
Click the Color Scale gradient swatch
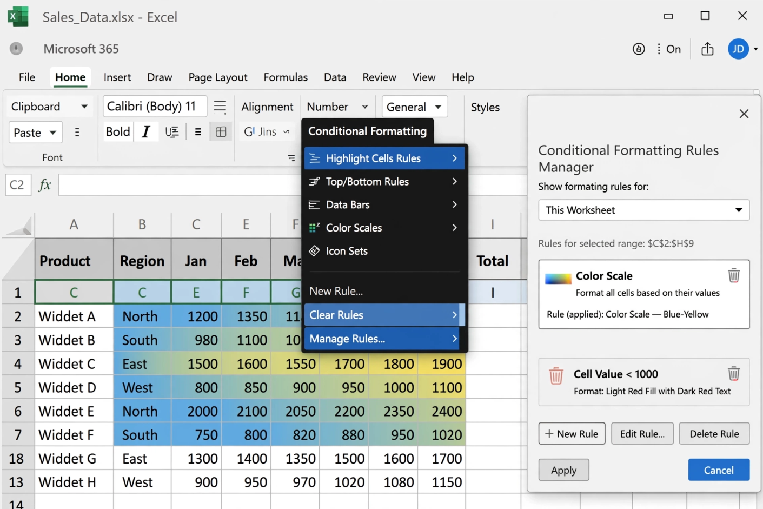pos(558,279)
